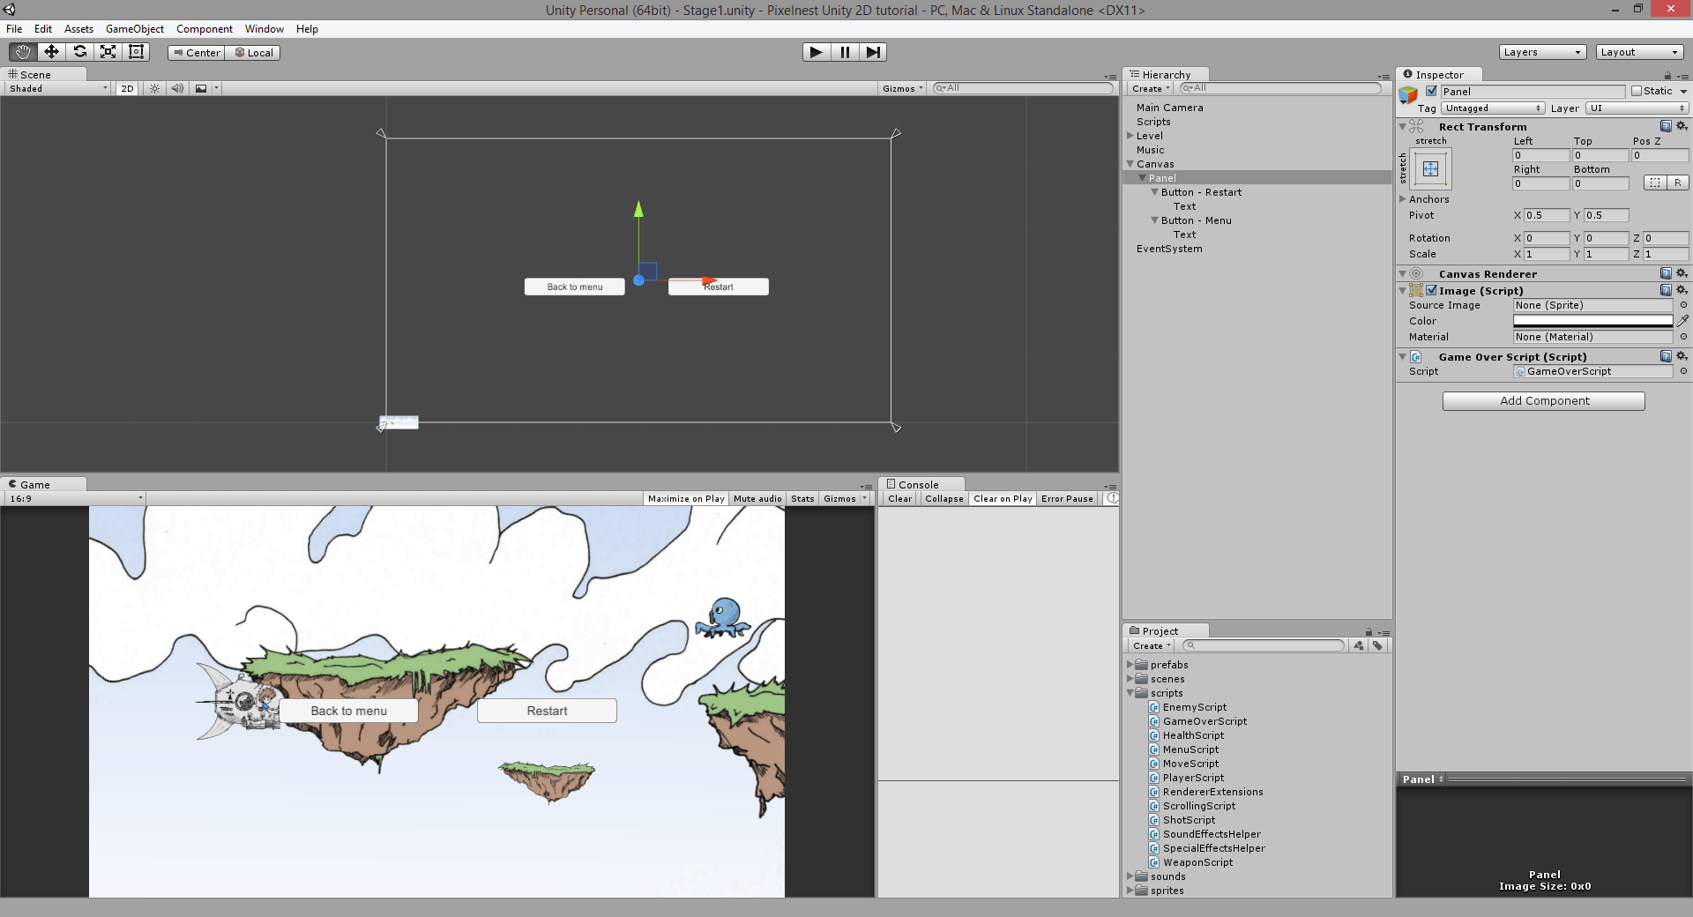Select the Hand tool in the toolbar
The height and width of the screenshot is (917, 1693).
tap(22, 51)
